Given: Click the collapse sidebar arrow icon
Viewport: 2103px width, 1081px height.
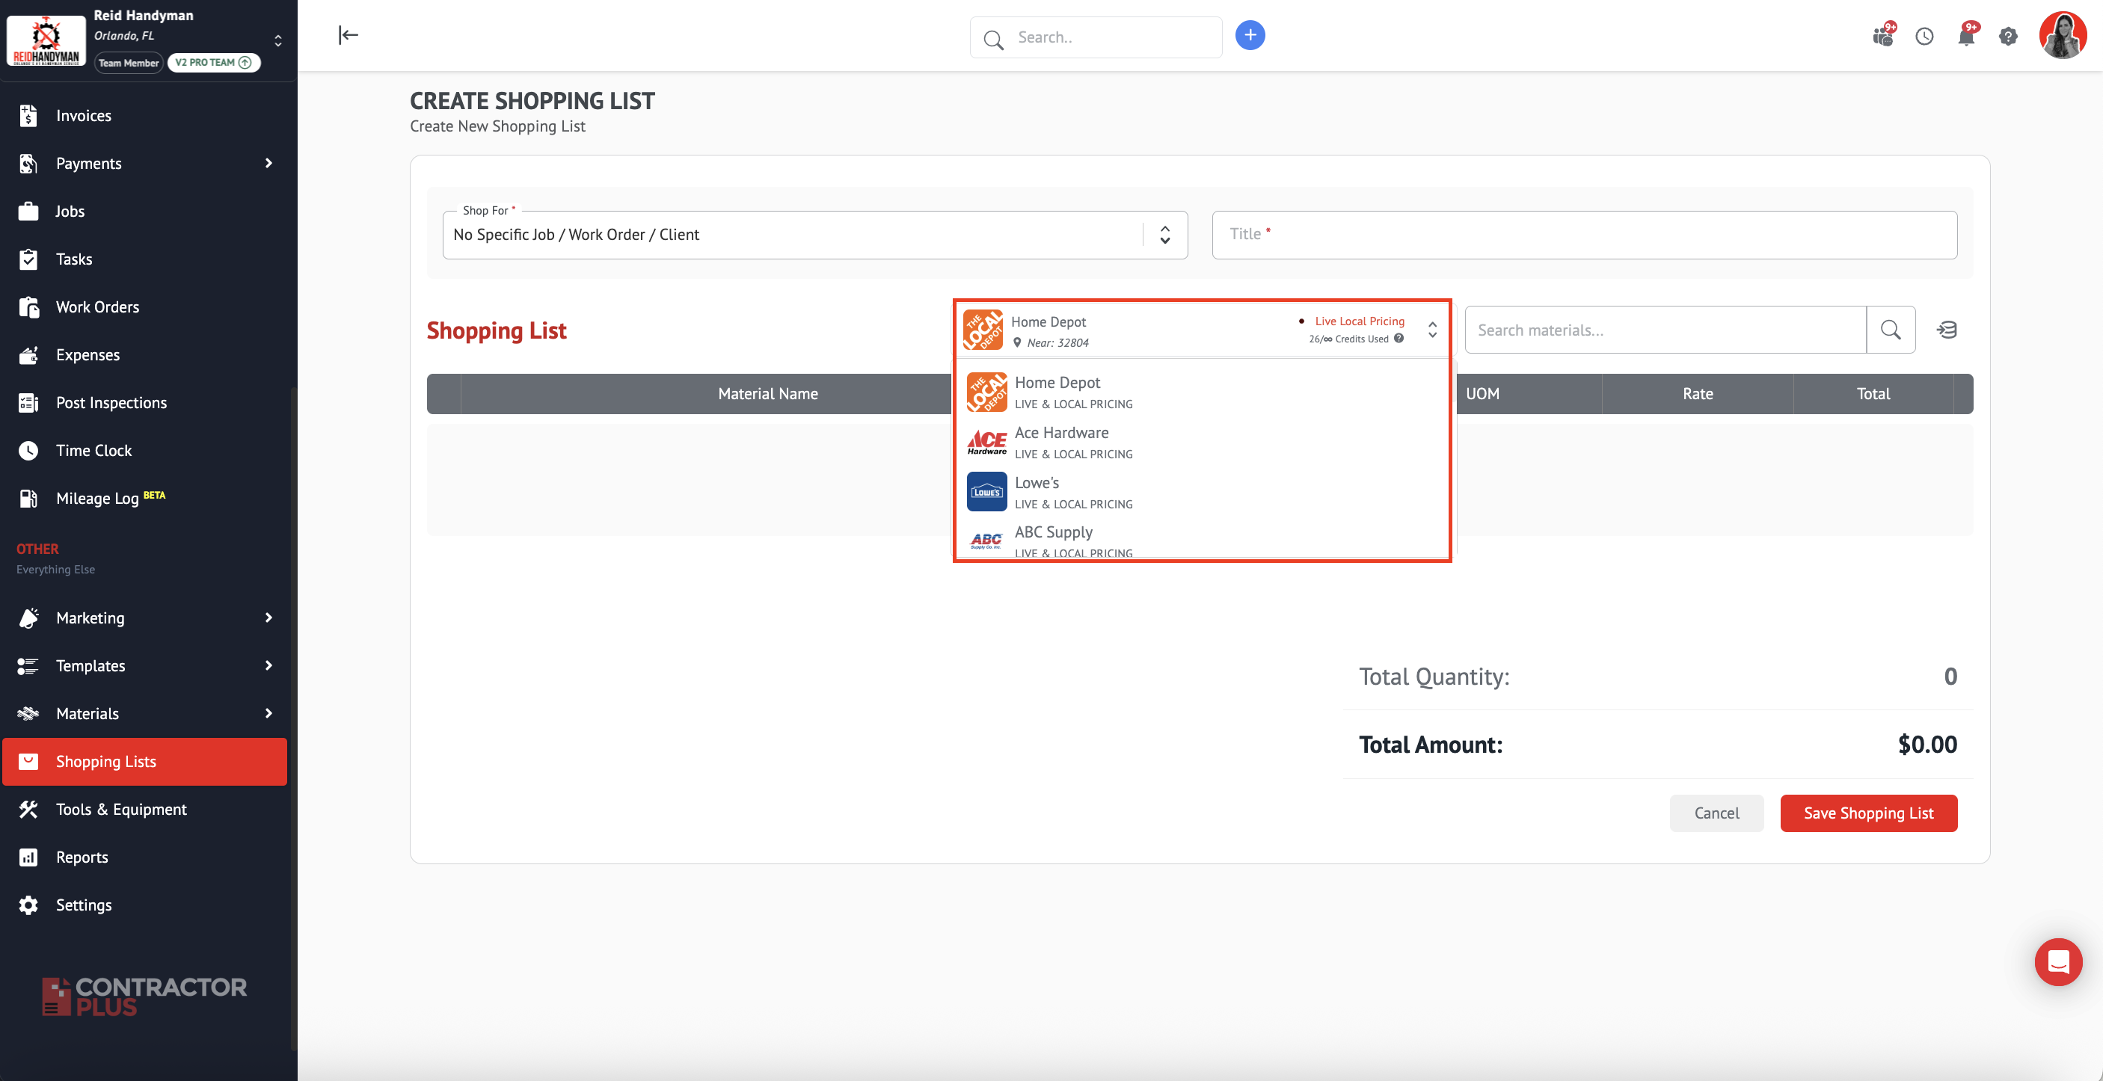Looking at the screenshot, I should pos(349,35).
